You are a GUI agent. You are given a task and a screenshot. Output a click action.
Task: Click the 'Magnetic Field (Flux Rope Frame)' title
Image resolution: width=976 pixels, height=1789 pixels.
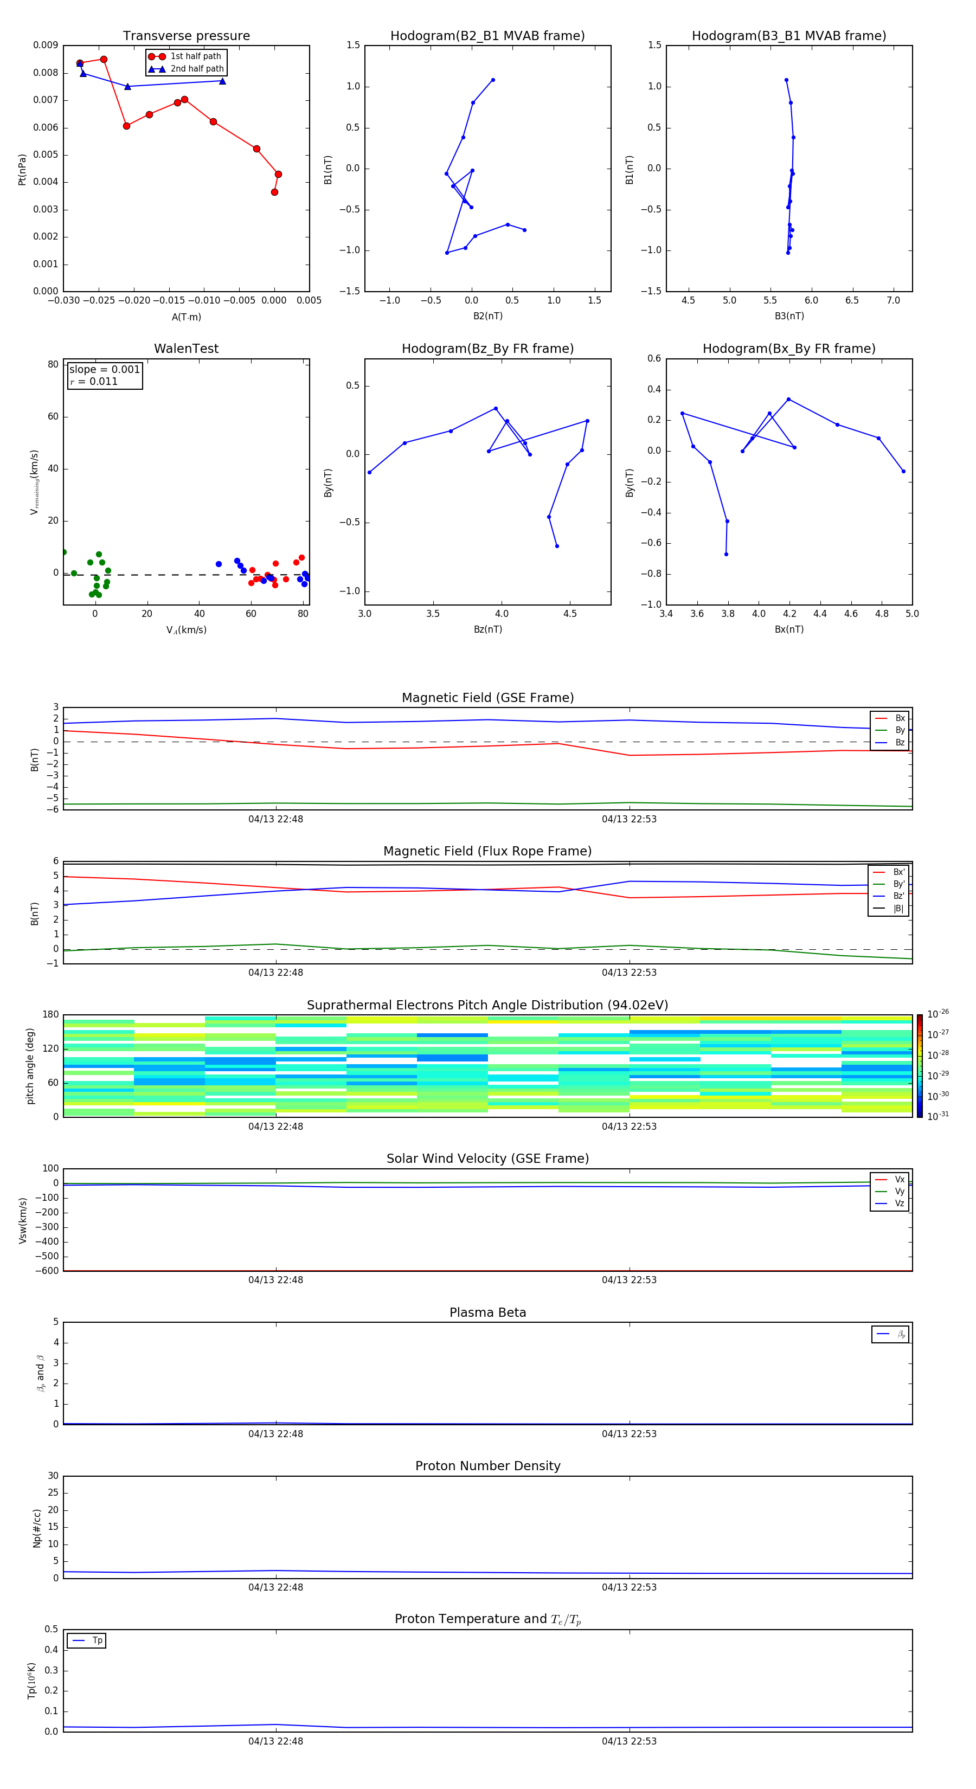pyautogui.click(x=487, y=852)
